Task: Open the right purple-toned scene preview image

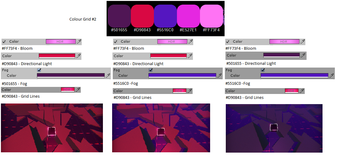Action: point(274,128)
